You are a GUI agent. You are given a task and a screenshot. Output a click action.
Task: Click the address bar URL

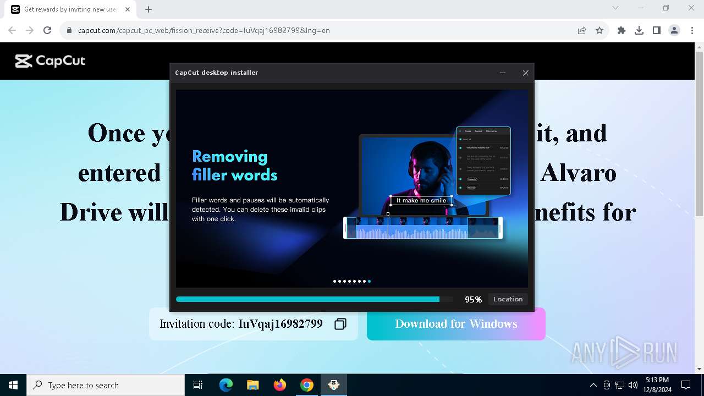pos(204,30)
